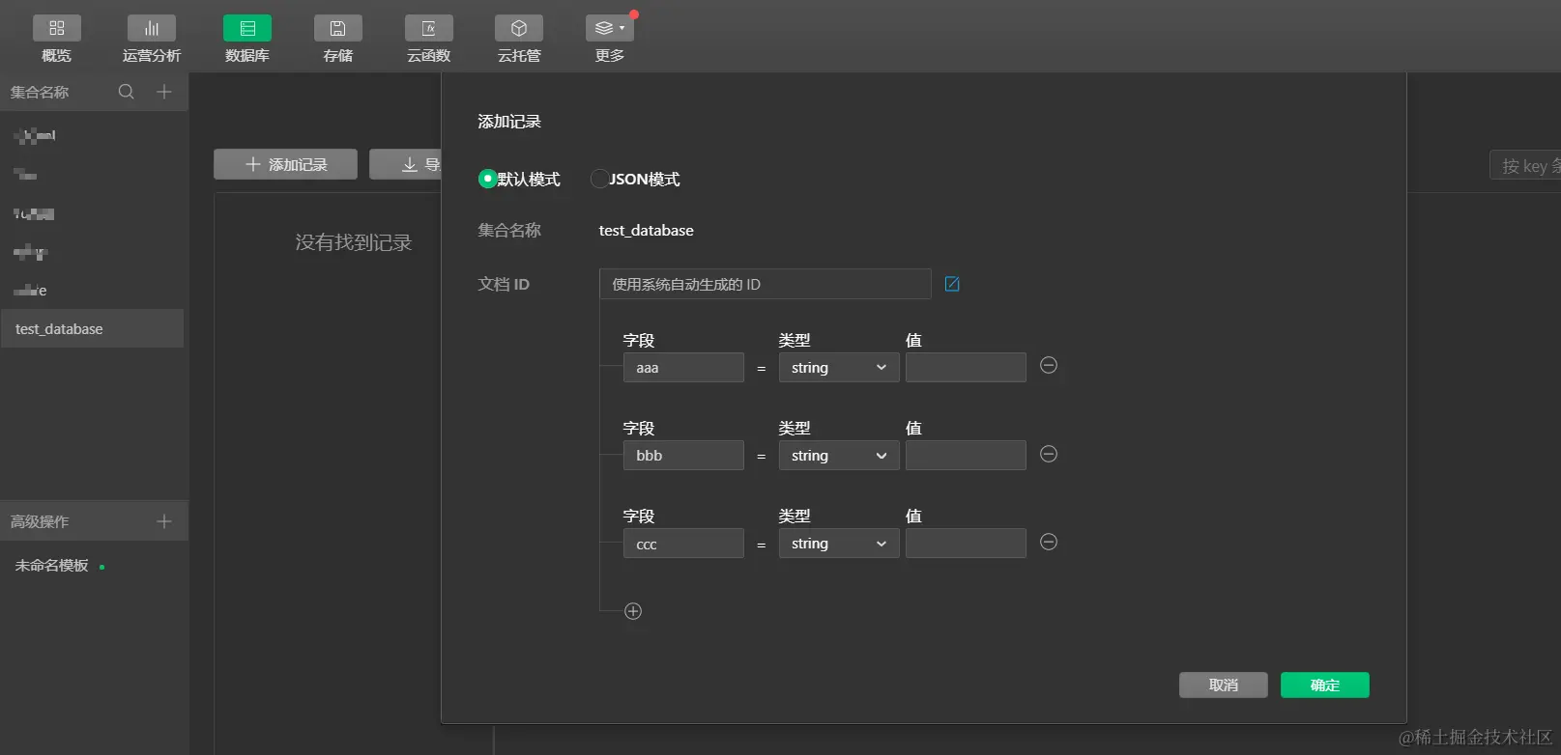
Task: Click value input for field ccc
Action: click(966, 544)
